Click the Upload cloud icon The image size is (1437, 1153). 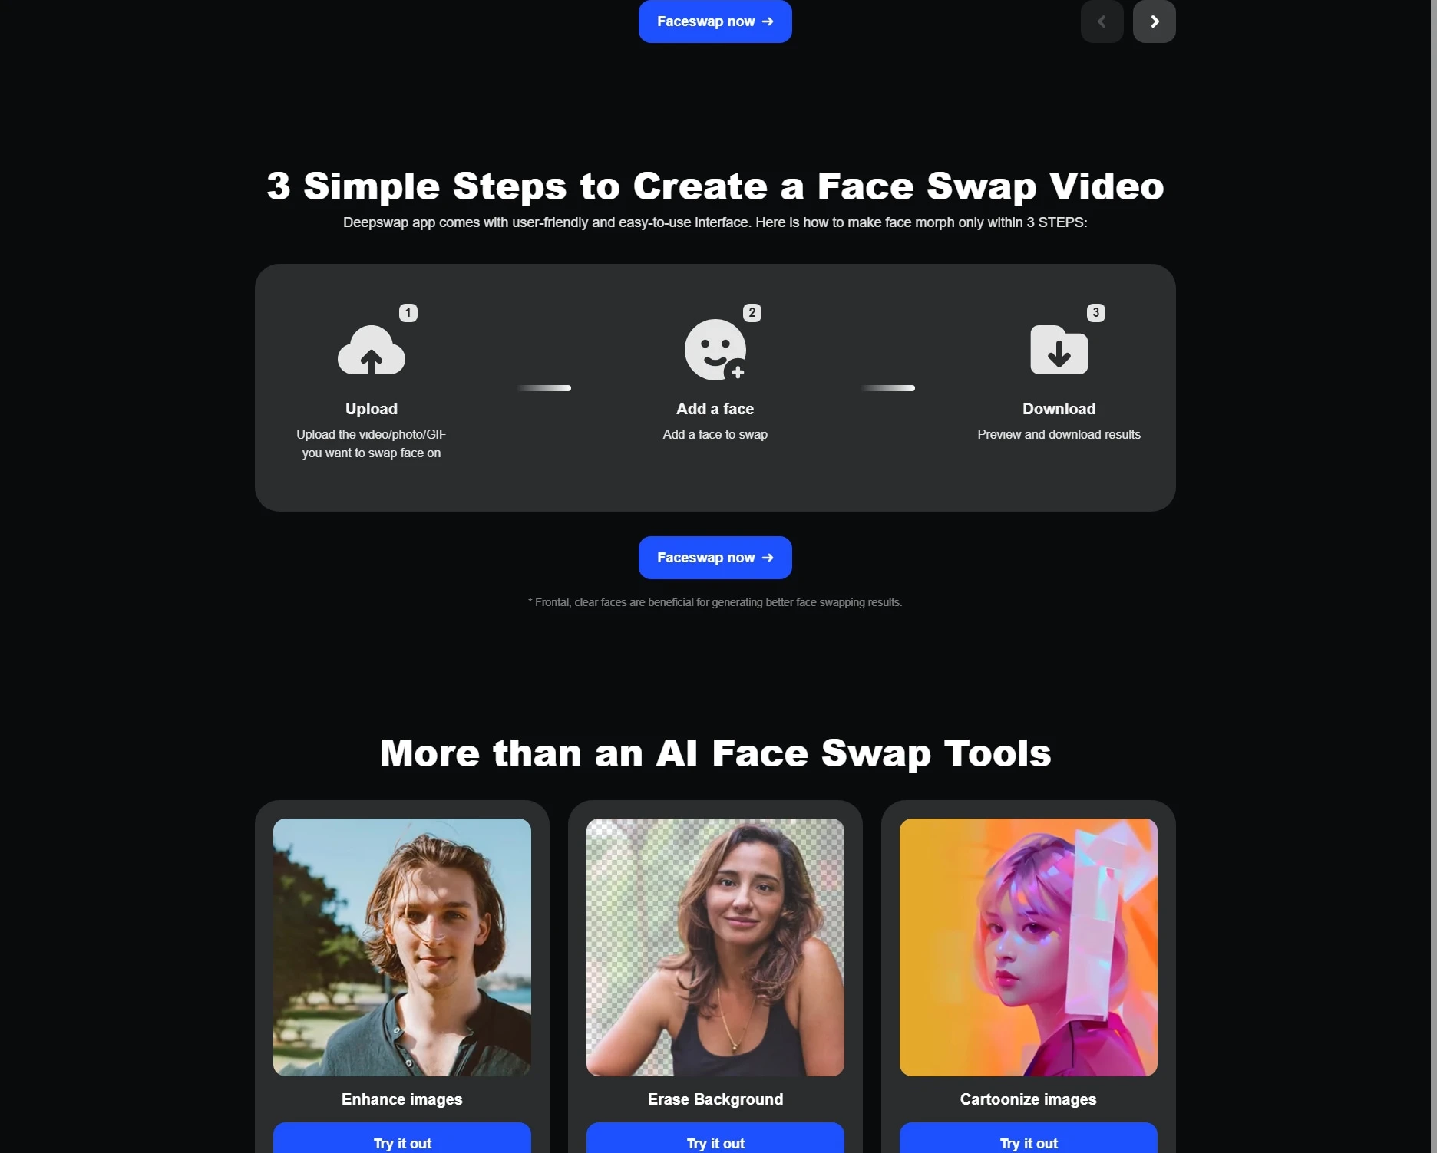coord(372,351)
